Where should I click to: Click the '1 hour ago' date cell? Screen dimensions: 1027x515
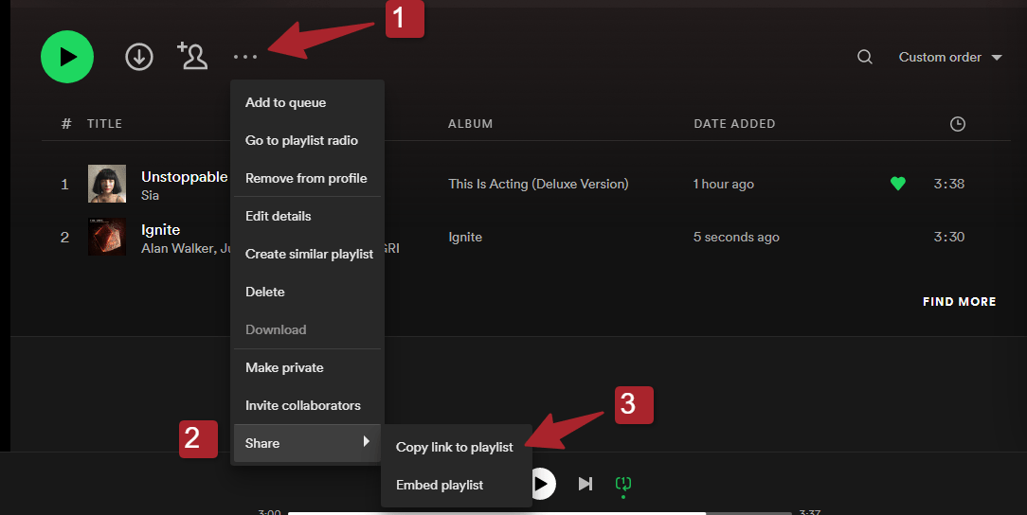pyautogui.click(x=723, y=184)
